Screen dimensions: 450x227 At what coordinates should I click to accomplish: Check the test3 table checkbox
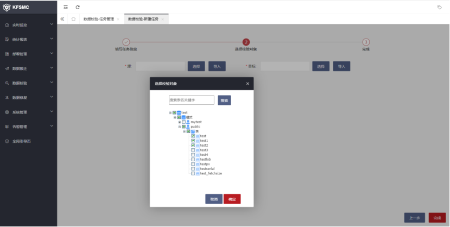point(193,150)
